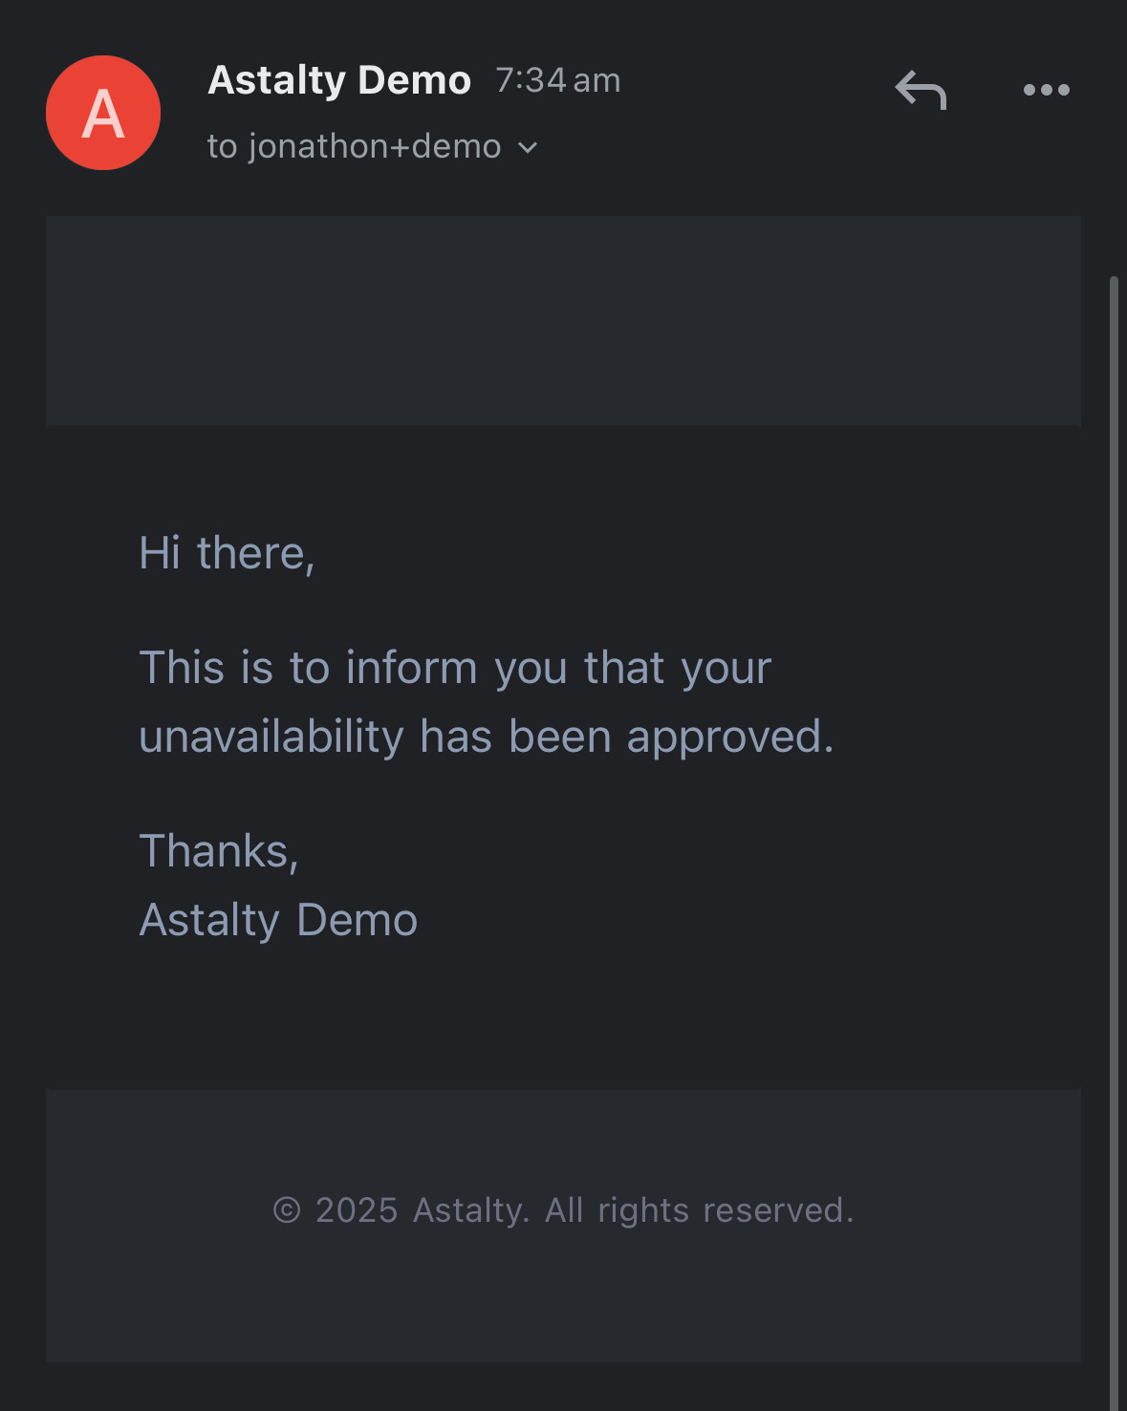Viewport: 1127px width, 1411px height.
Task: Click the red "A" sender avatar
Action: click(103, 113)
